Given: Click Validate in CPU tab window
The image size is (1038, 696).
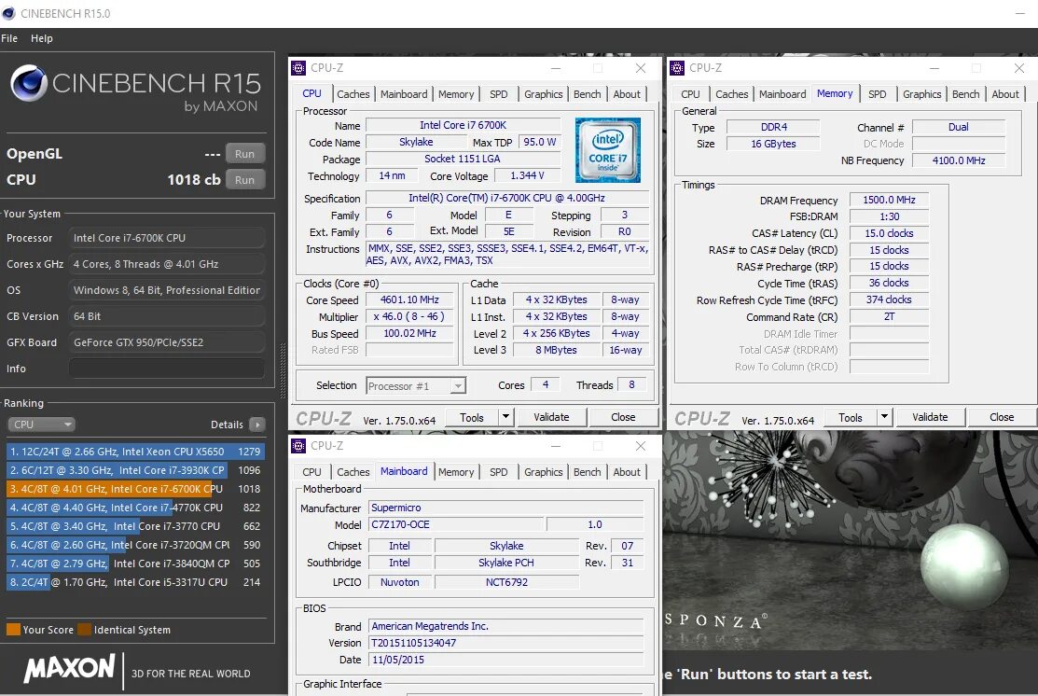Looking at the screenshot, I should pyautogui.click(x=551, y=417).
